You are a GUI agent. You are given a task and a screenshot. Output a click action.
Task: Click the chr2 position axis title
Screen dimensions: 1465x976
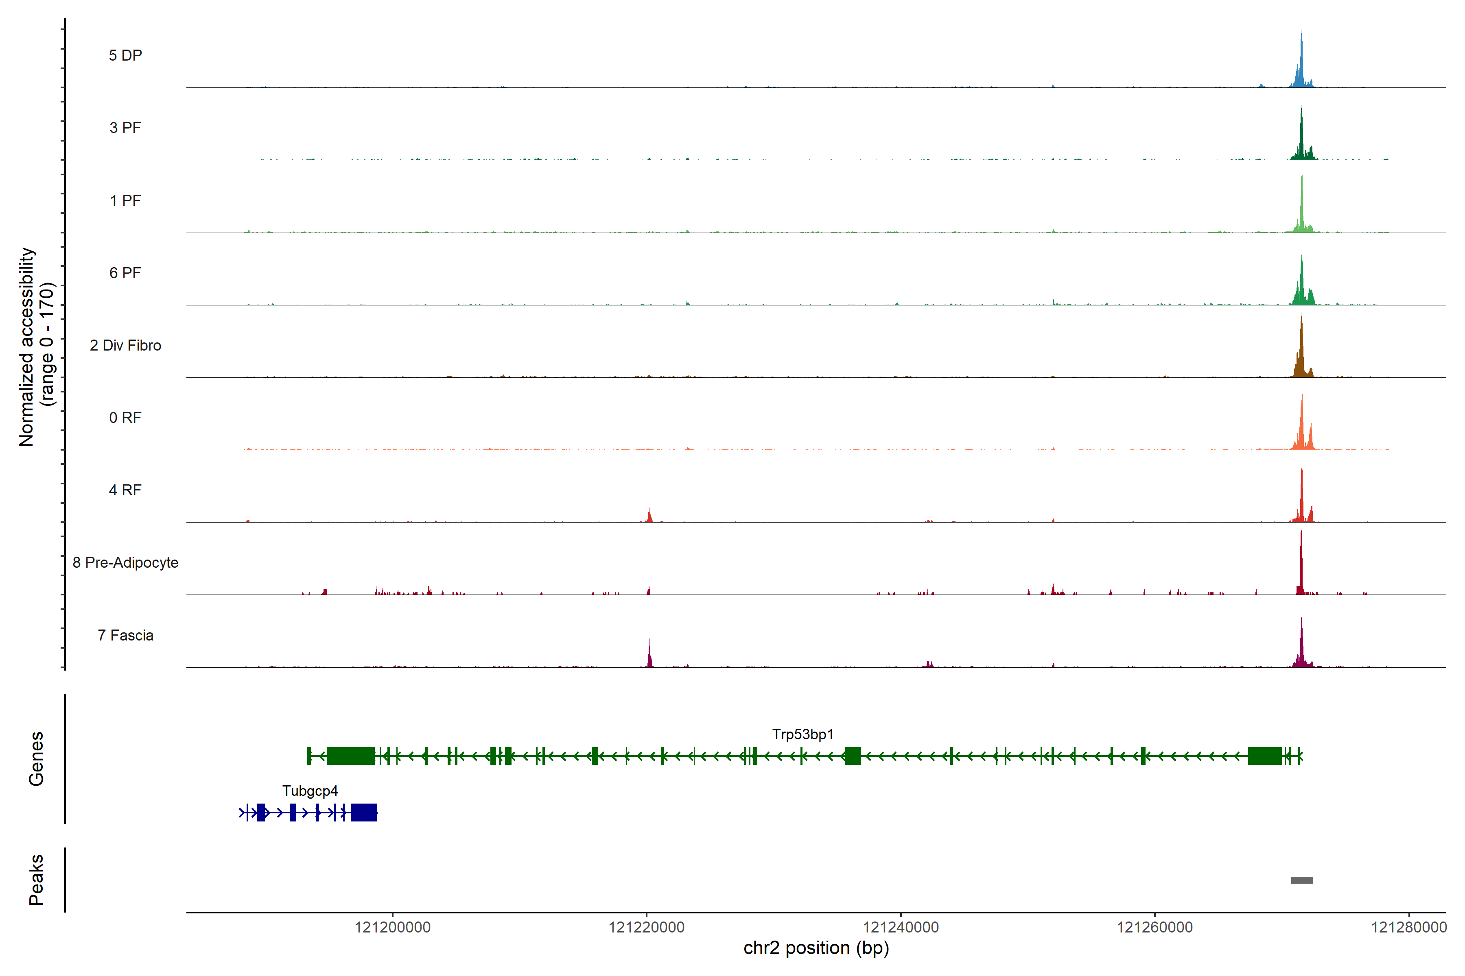click(x=816, y=948)
